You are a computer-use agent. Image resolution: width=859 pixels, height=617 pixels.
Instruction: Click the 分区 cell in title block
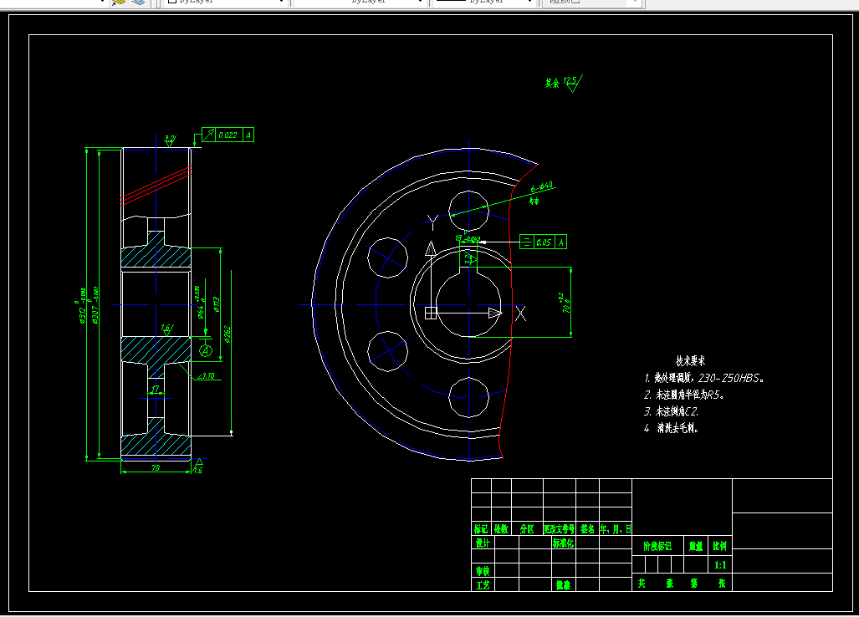coord(527,529)
